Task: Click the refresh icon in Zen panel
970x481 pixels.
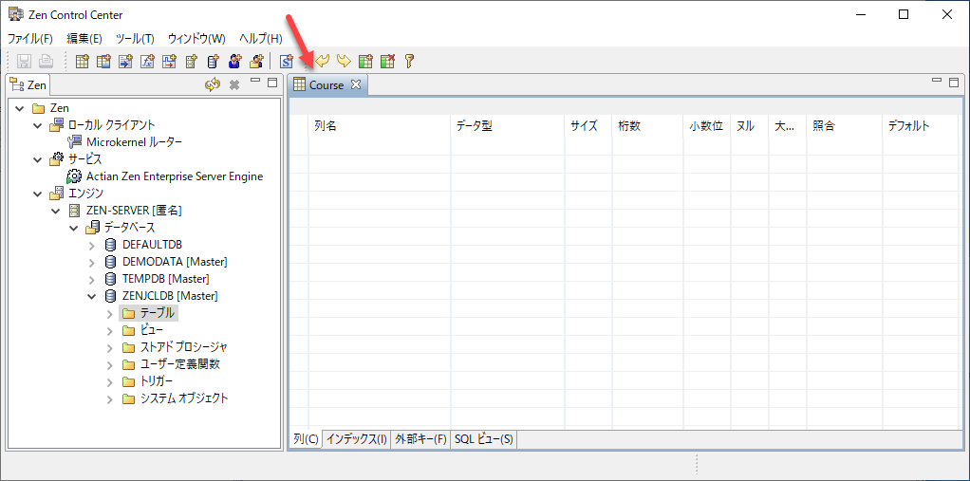Action: point(213,84)
